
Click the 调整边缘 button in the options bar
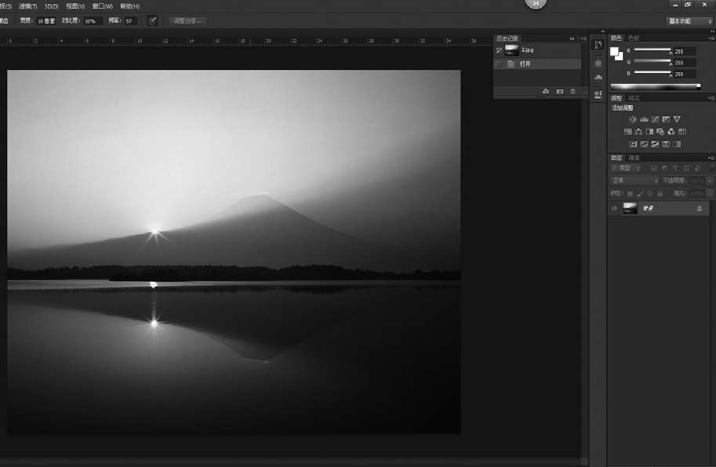pyautogui.click(x=187, y=20)
